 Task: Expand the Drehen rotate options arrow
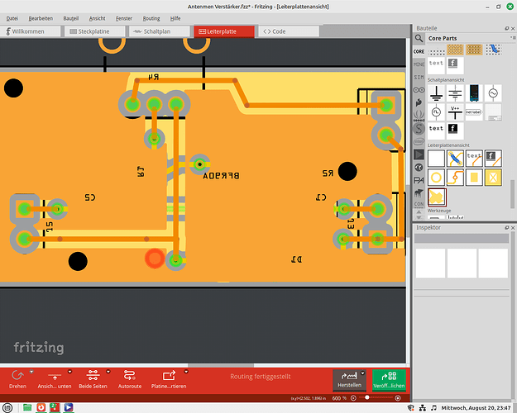pyautogui.click(x=31, y=372)
